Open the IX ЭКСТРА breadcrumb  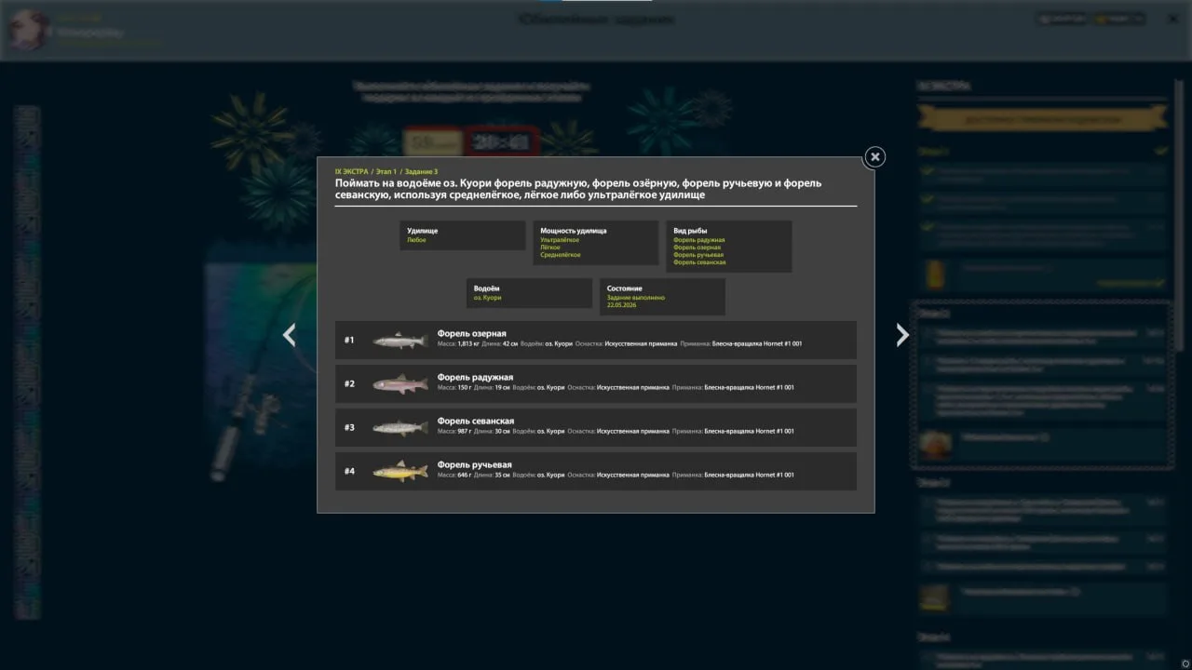point(351,172)
